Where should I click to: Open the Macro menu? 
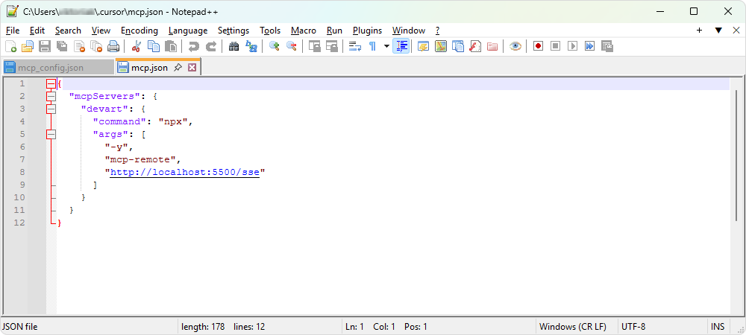click(304, 31)
